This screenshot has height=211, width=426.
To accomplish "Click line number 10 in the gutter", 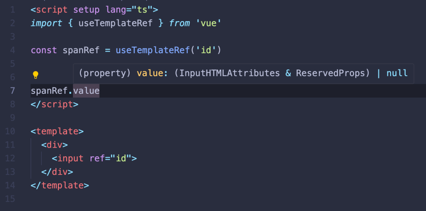I will click(10, 131).
